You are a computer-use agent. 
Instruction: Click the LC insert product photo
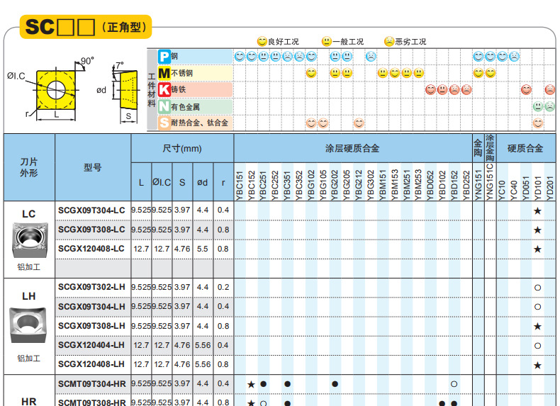pos(30,239)
